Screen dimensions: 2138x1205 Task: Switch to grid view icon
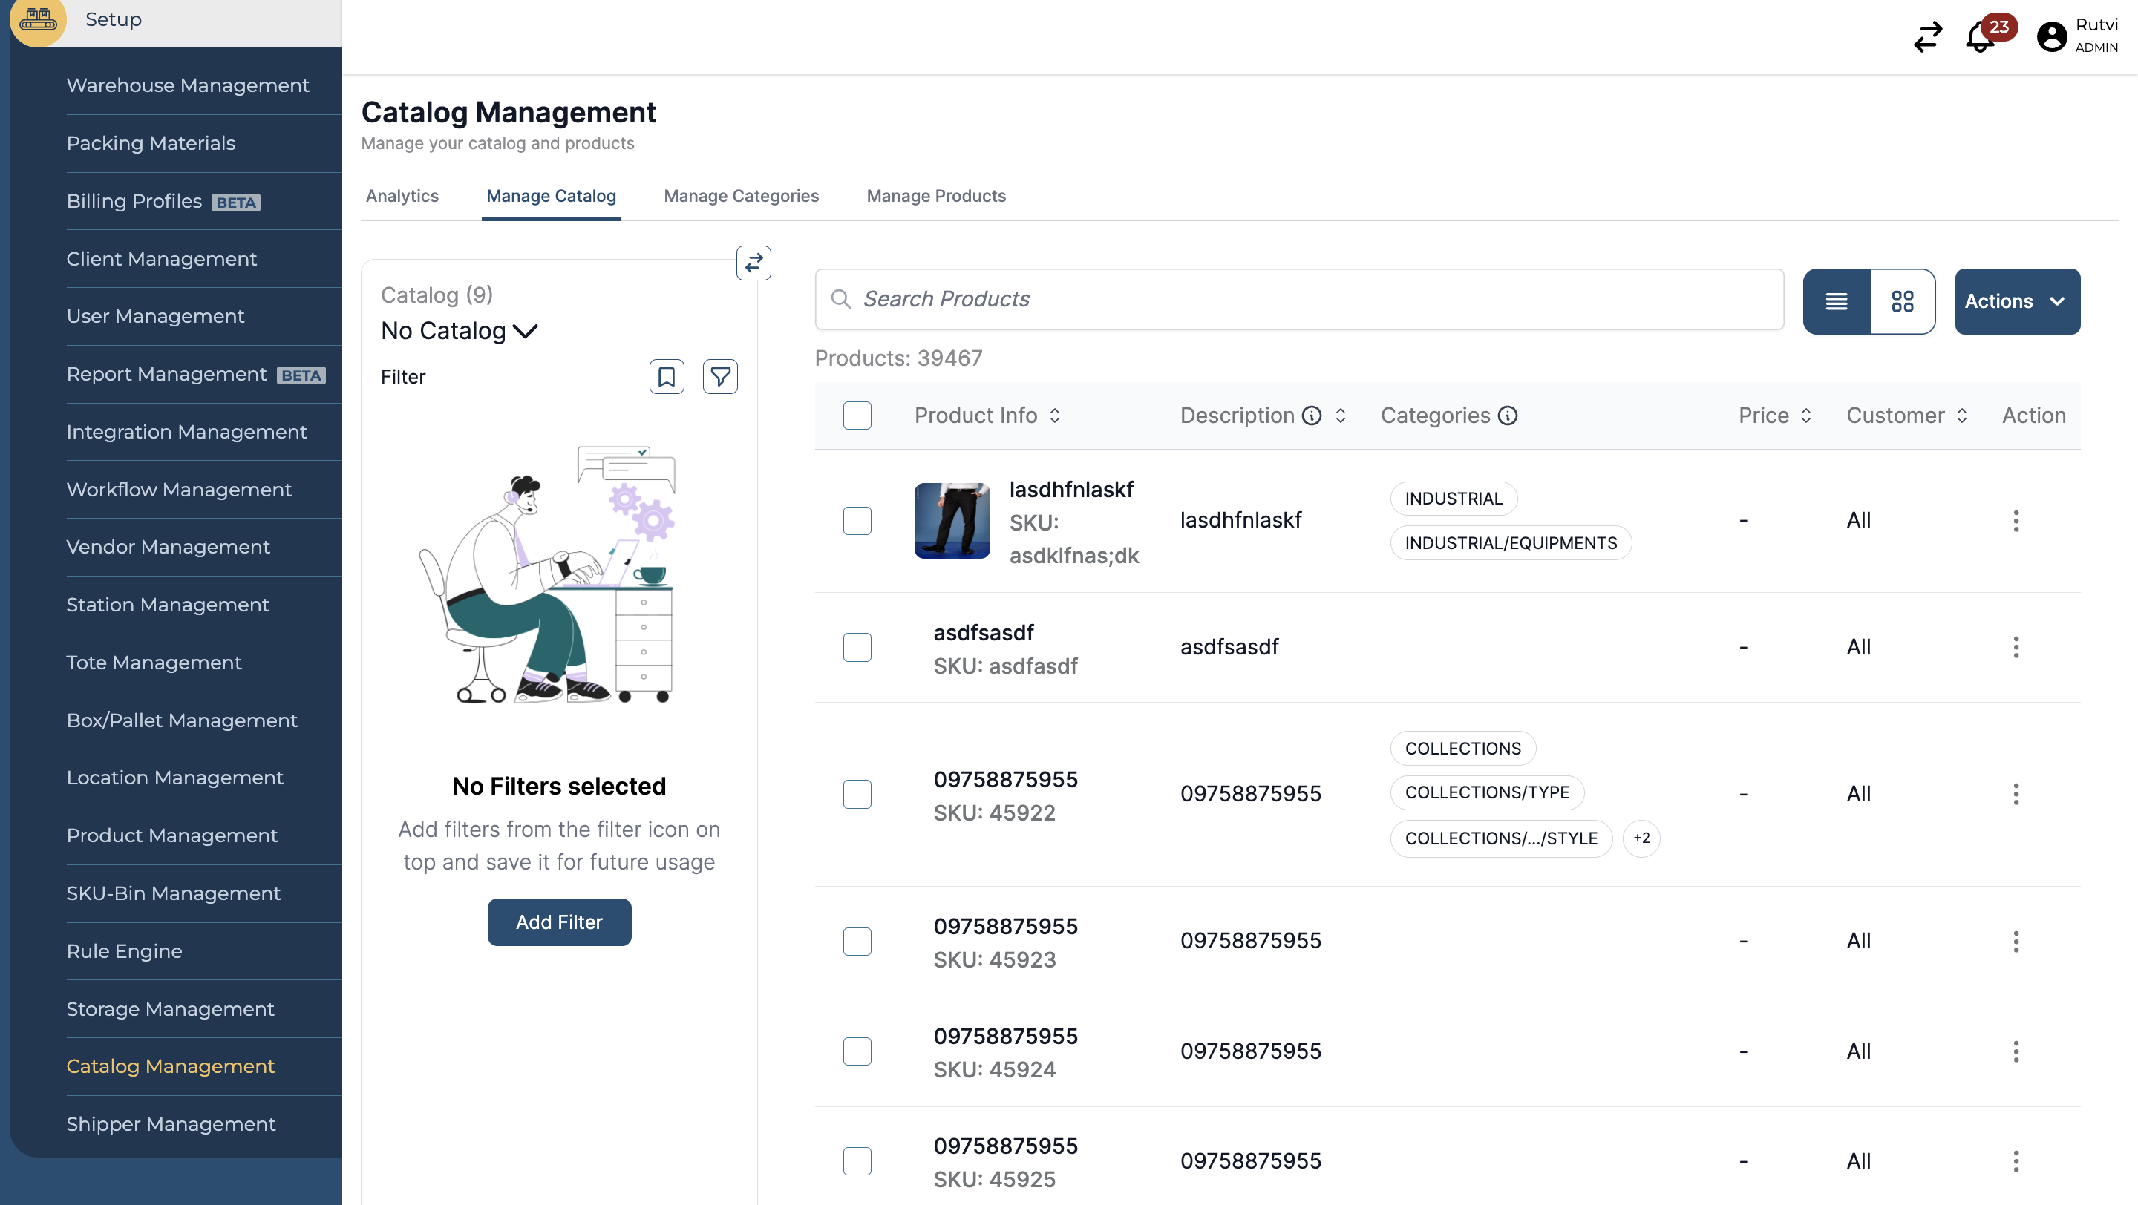pyautogui.click(x=1902, y=301)
